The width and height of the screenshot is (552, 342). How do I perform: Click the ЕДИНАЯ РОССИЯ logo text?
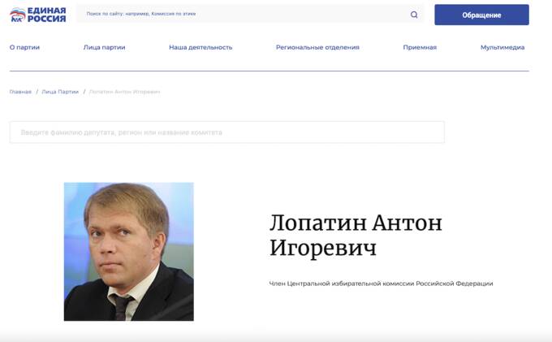47,15
